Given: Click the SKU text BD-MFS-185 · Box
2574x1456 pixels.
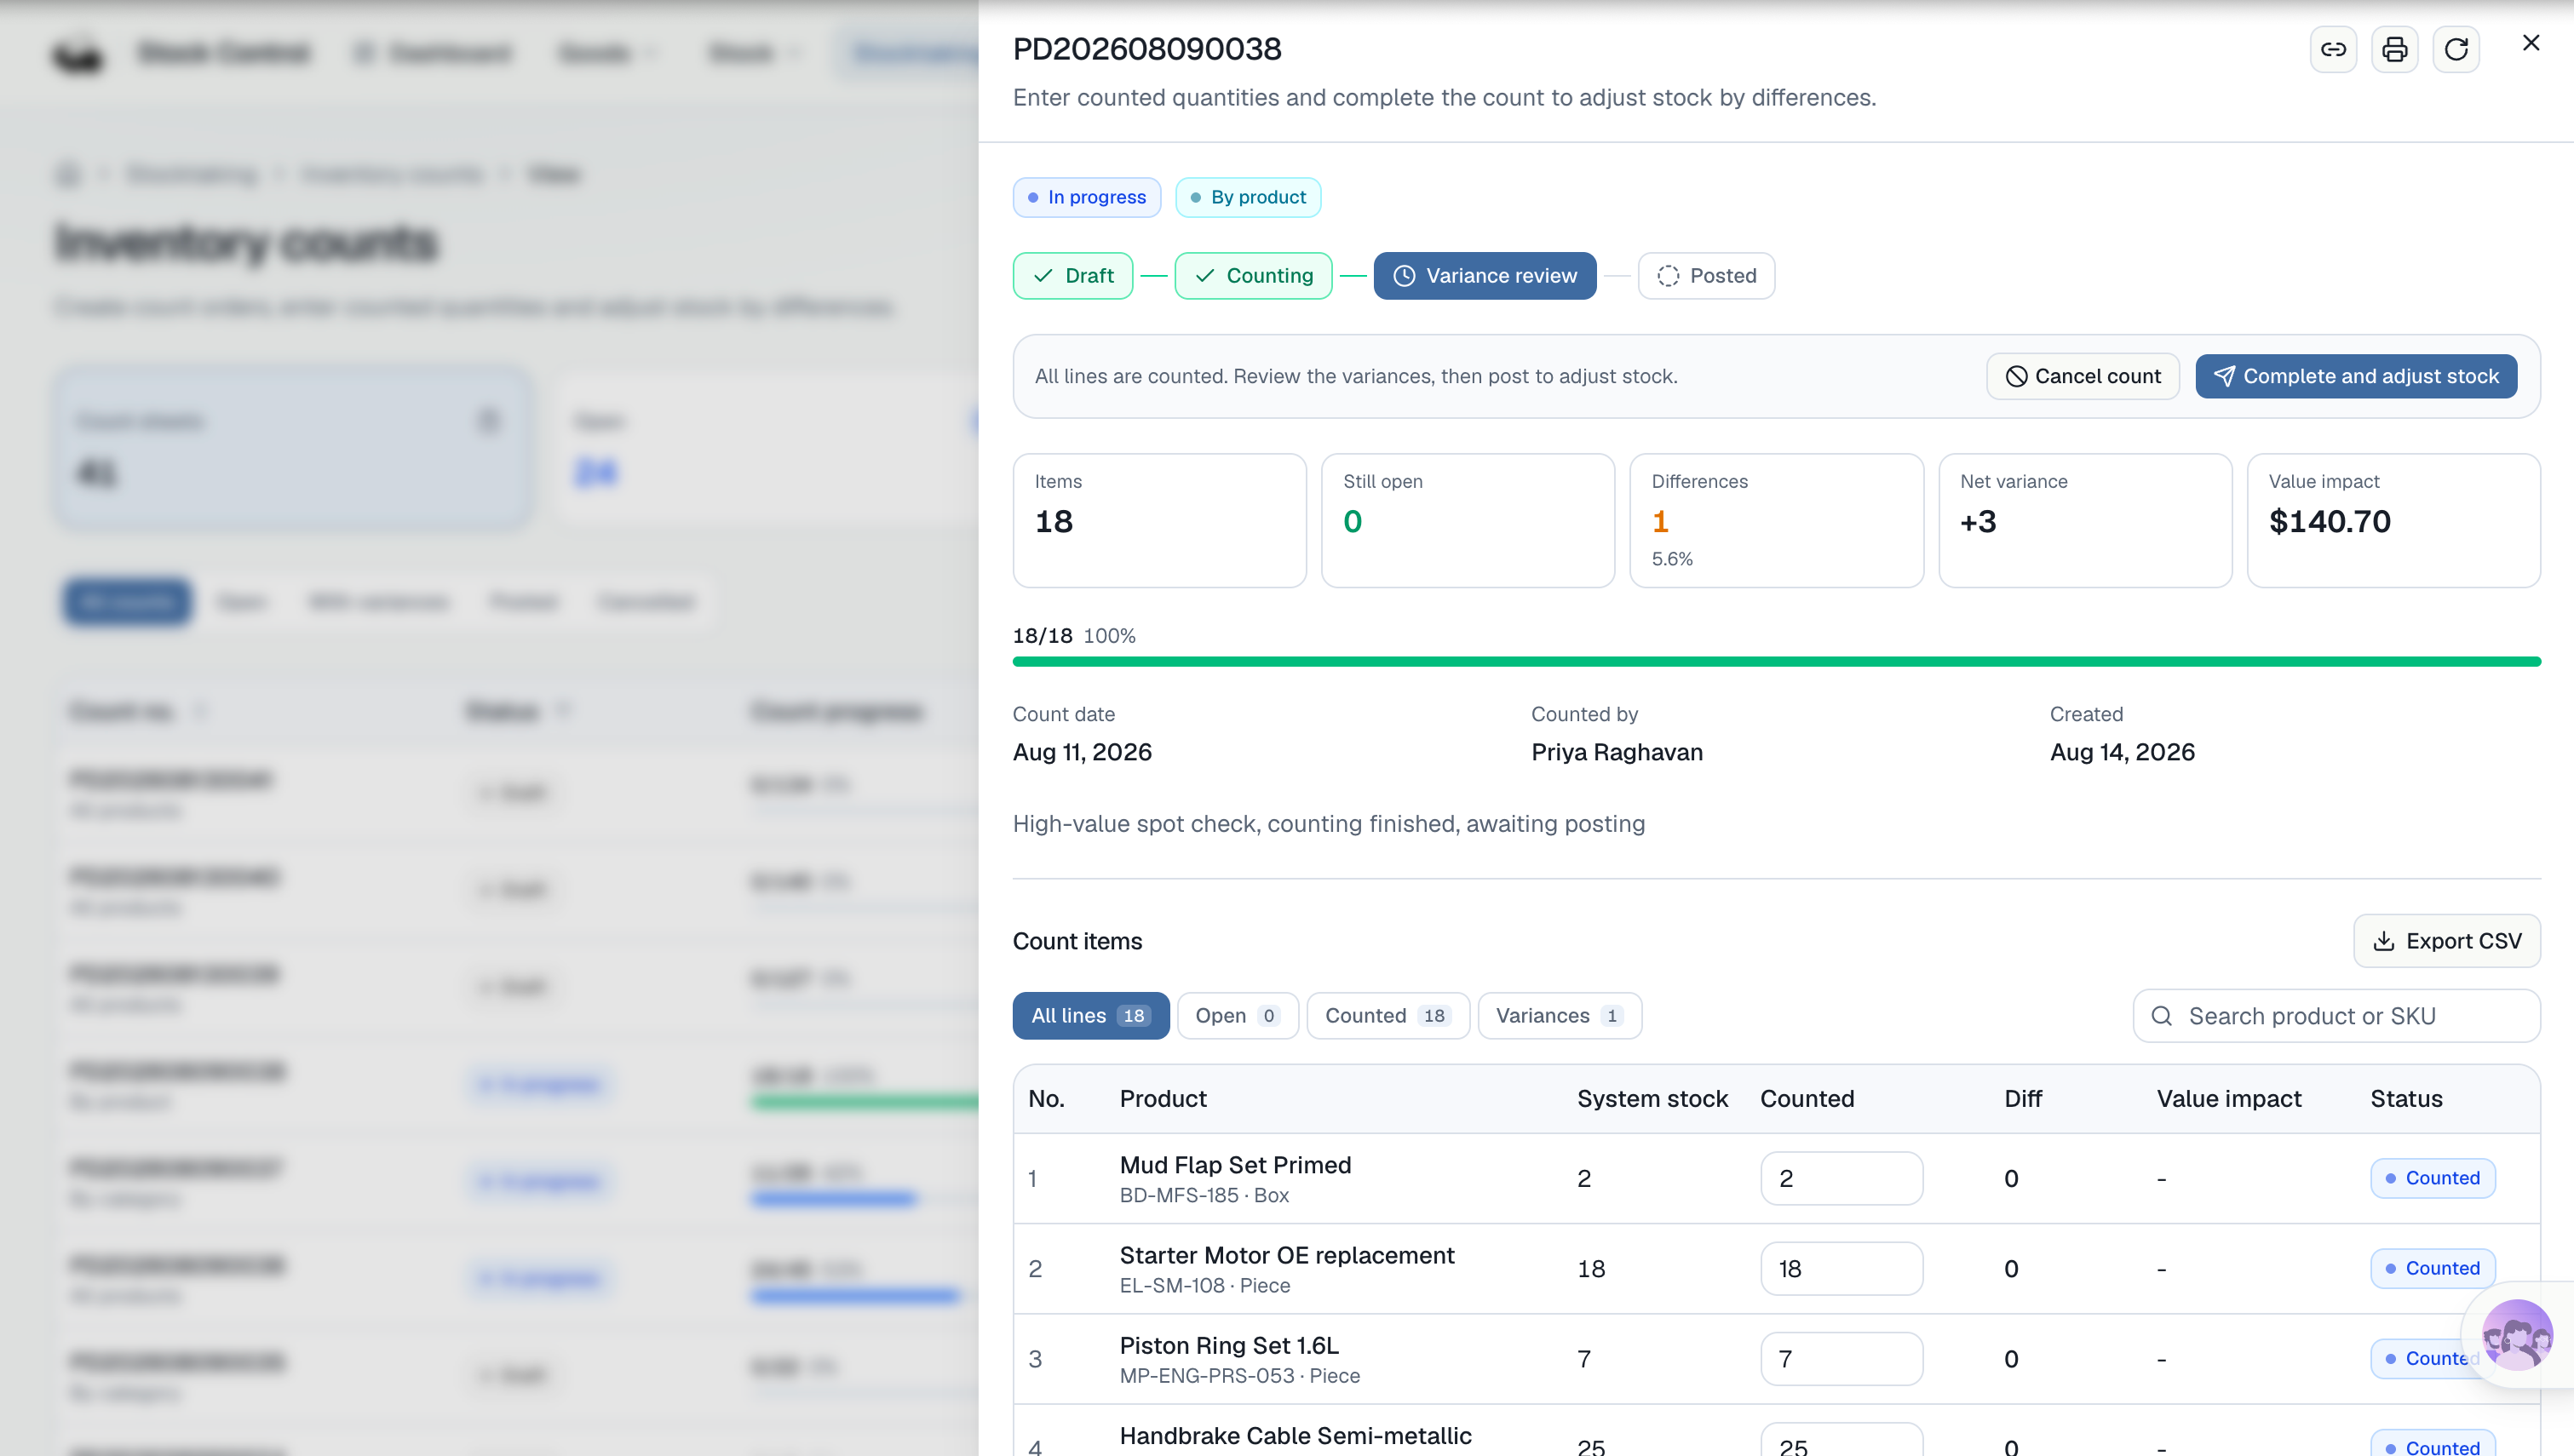Looking at the screenshot, I should click(x=1204, y=1196).
